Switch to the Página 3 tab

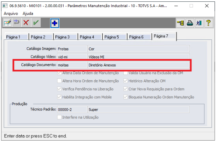66,37
